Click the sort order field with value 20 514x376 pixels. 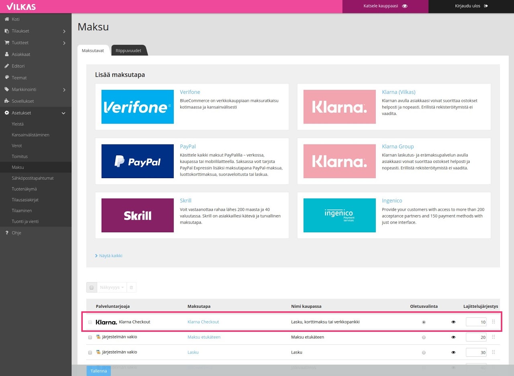coord(476,337)
